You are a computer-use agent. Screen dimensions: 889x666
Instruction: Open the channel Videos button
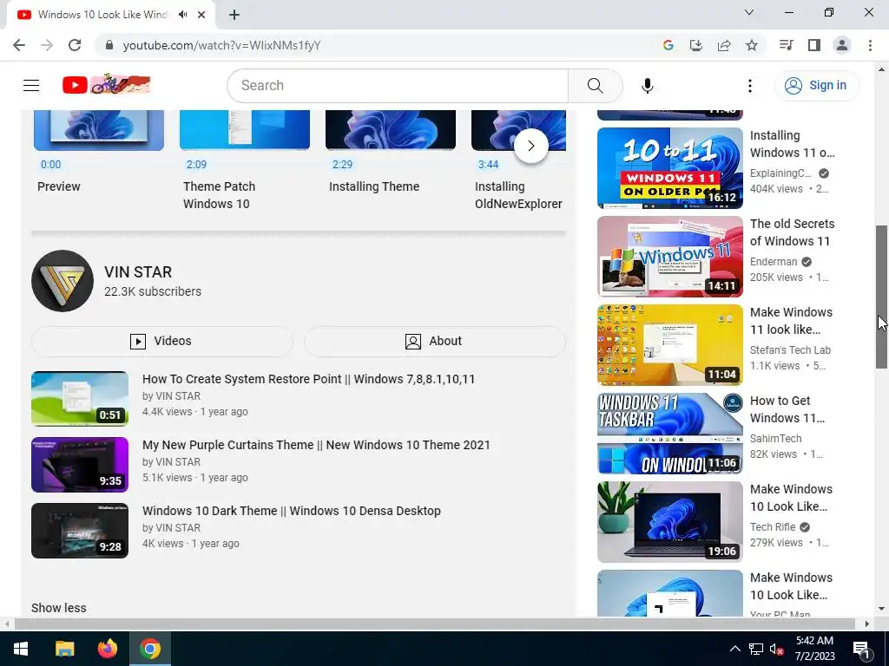(x=162, y=341)
